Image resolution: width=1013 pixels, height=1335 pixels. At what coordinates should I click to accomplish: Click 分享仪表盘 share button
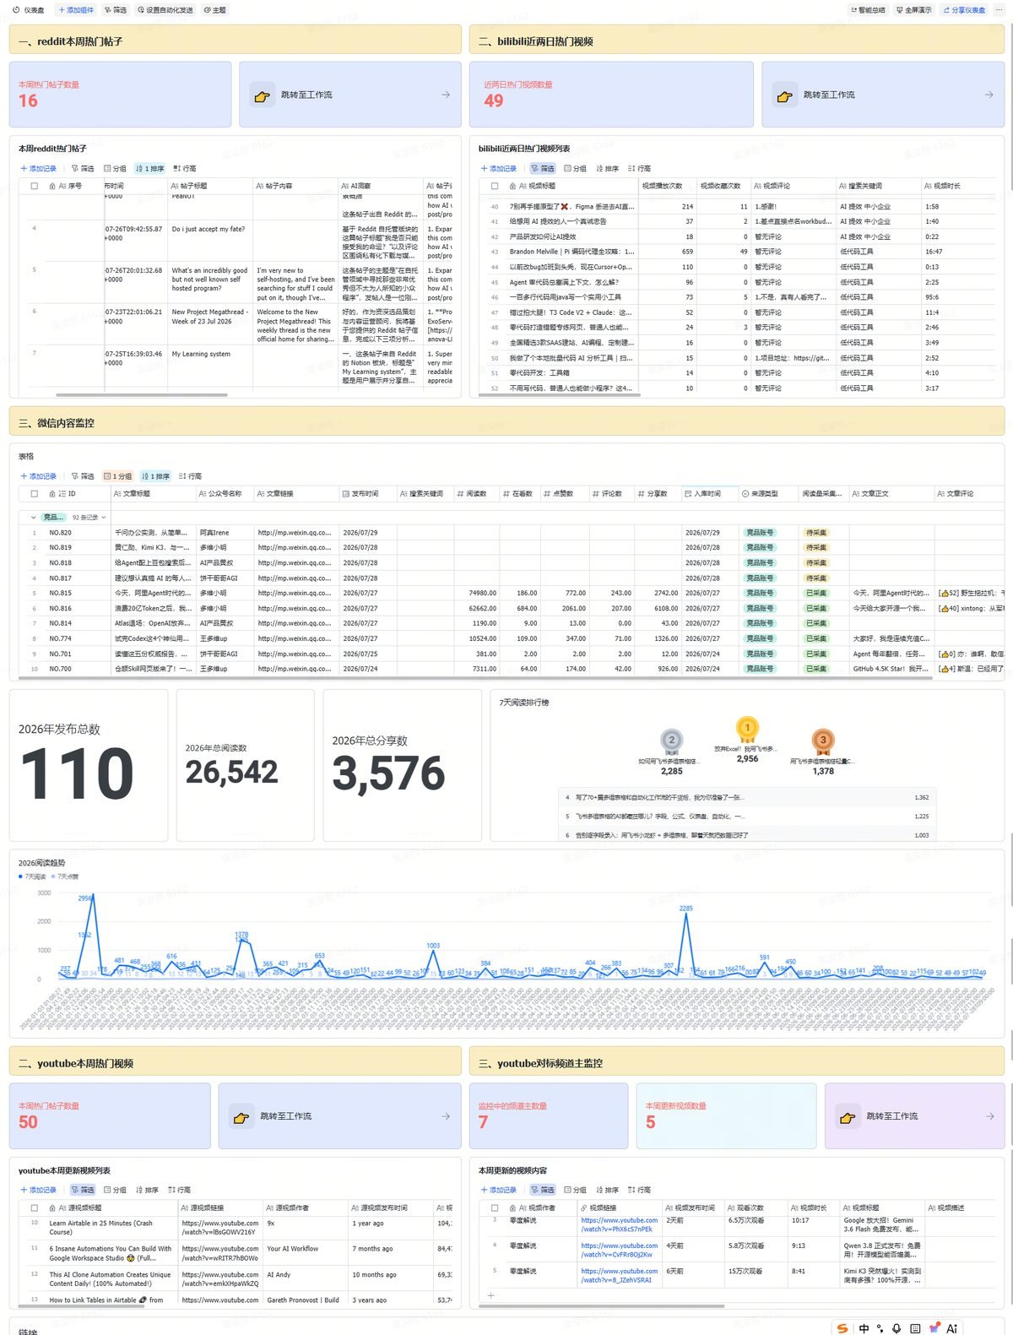pos(963,10)
